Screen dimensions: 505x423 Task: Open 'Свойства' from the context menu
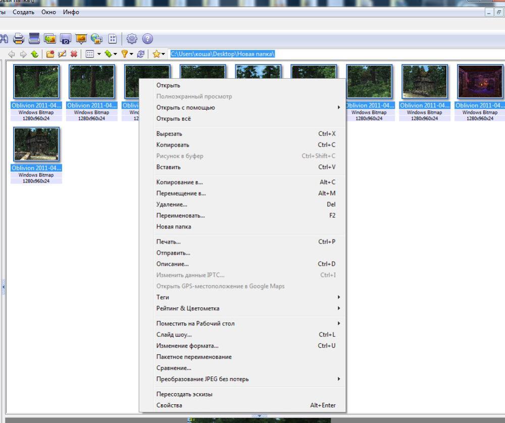point(242,405)
